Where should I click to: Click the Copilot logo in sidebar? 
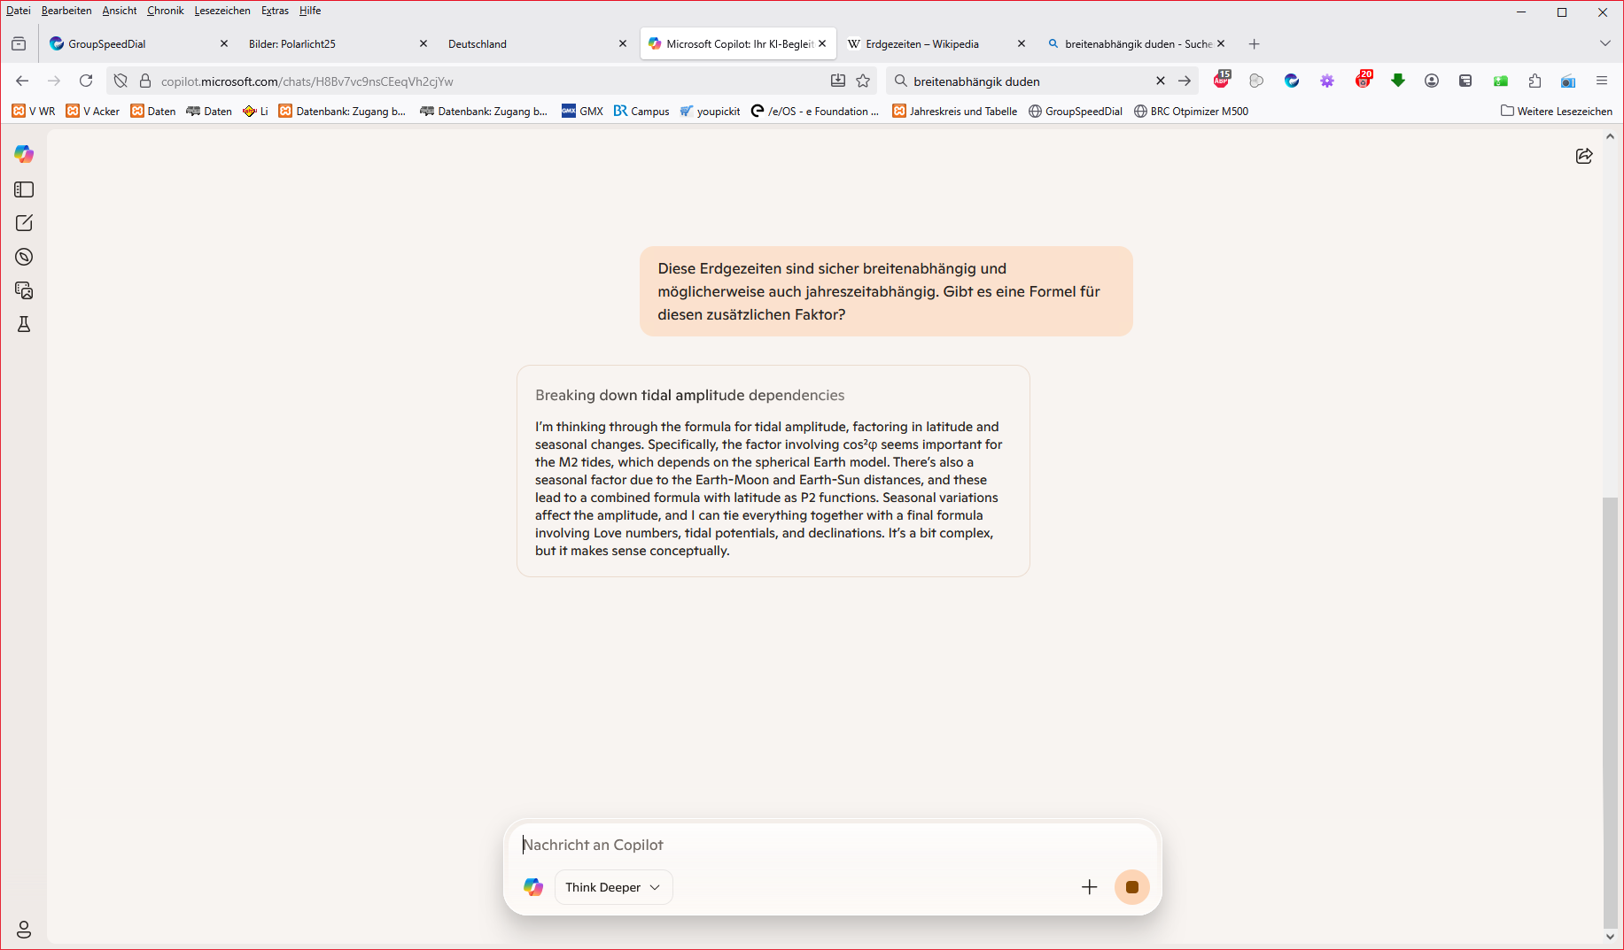point(24,154)
